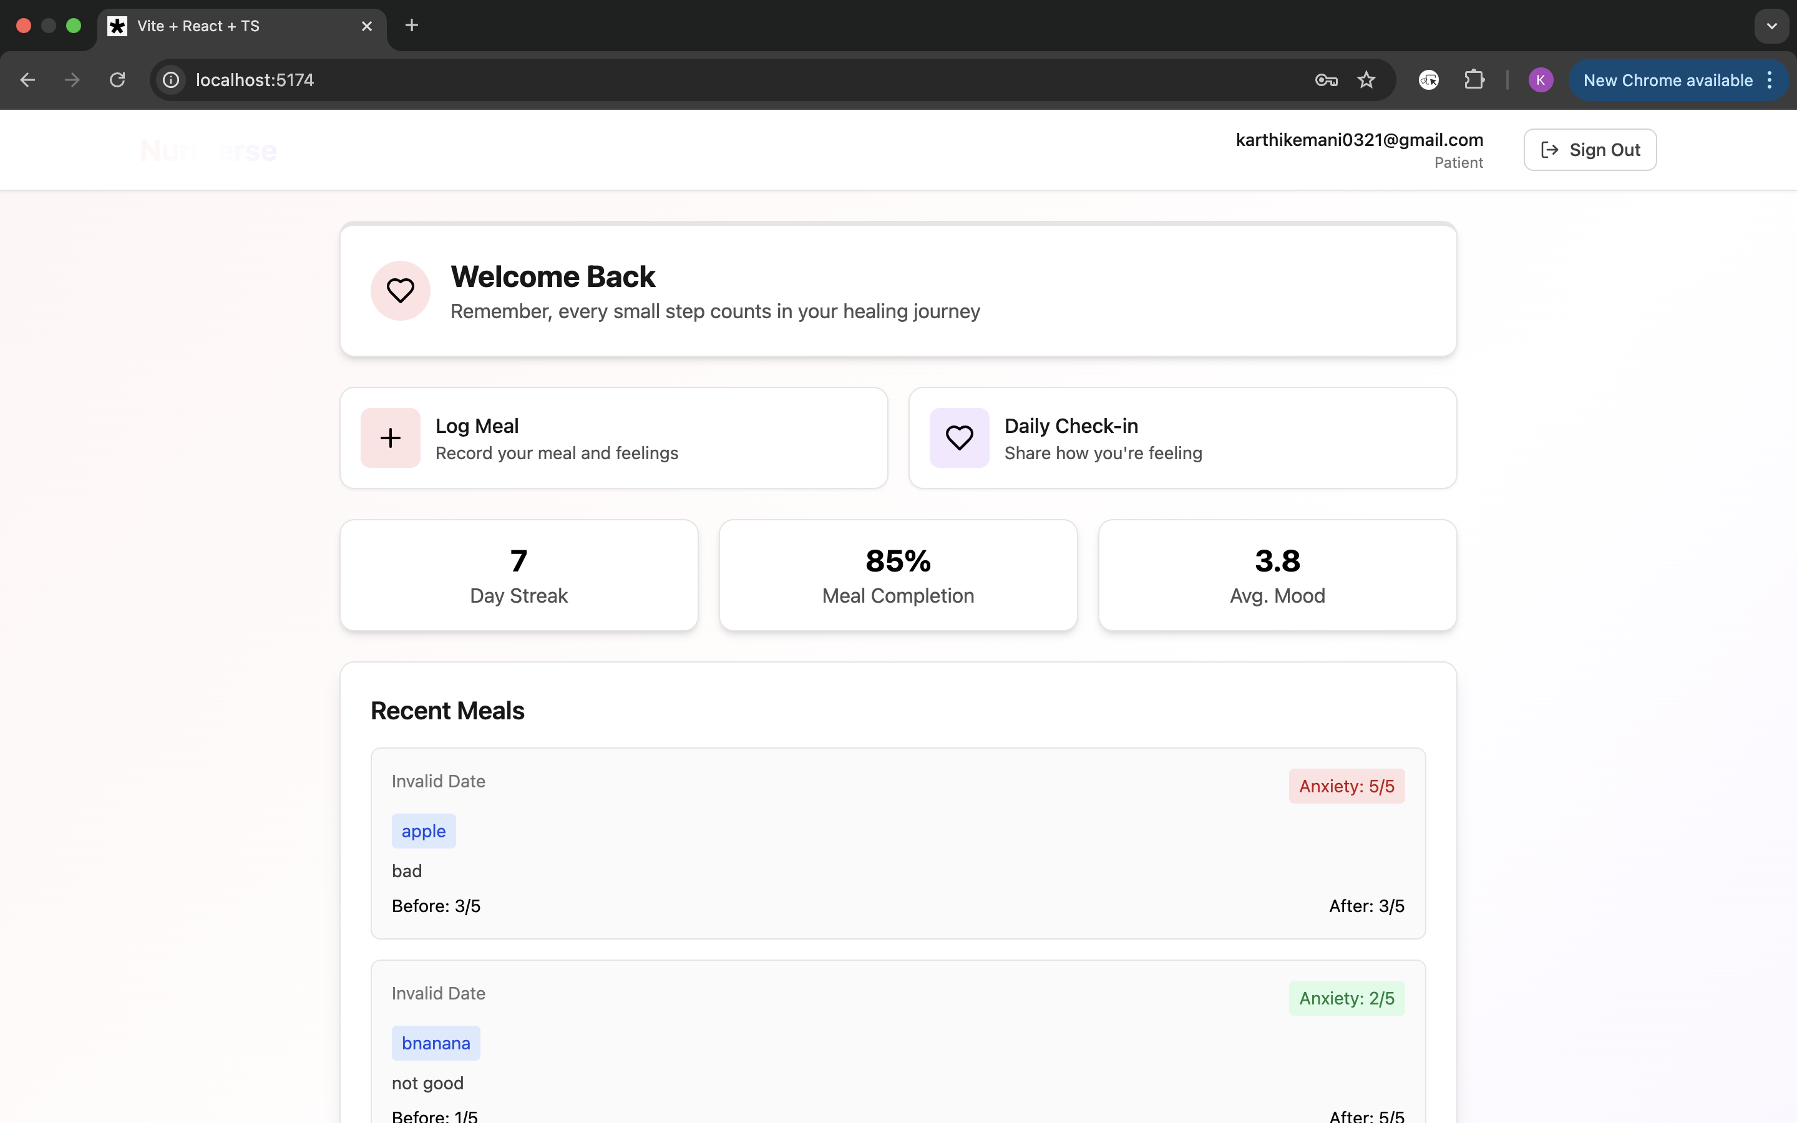View site information icon
Screen dimensions: 1797x1123
point(172,80)
